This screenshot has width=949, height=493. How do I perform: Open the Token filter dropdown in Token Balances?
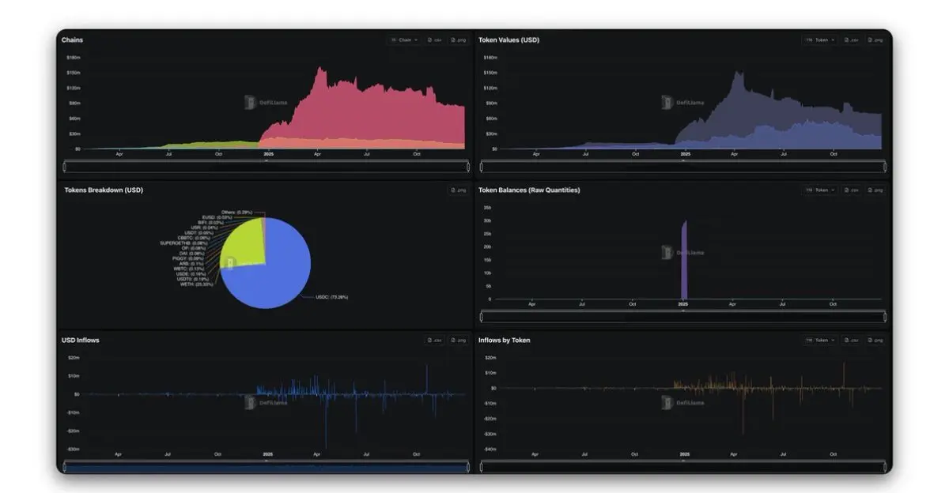click(820, 190)
